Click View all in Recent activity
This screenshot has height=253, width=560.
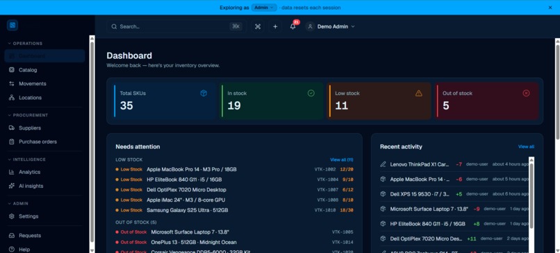tap(526, 147)
